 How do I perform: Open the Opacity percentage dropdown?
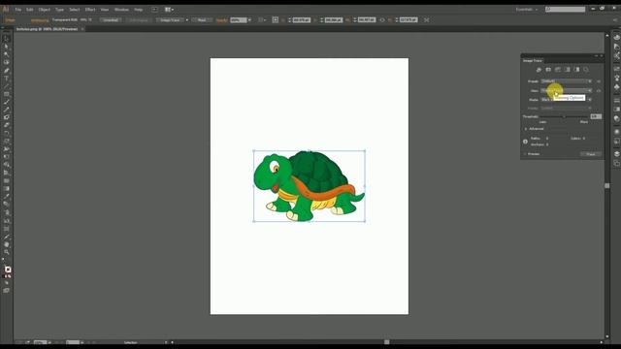point(249,19)
